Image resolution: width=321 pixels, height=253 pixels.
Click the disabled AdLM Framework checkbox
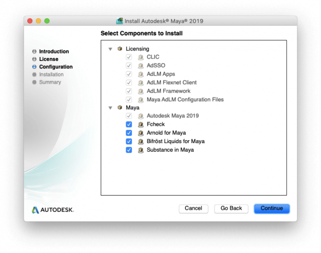pos(129,91)
